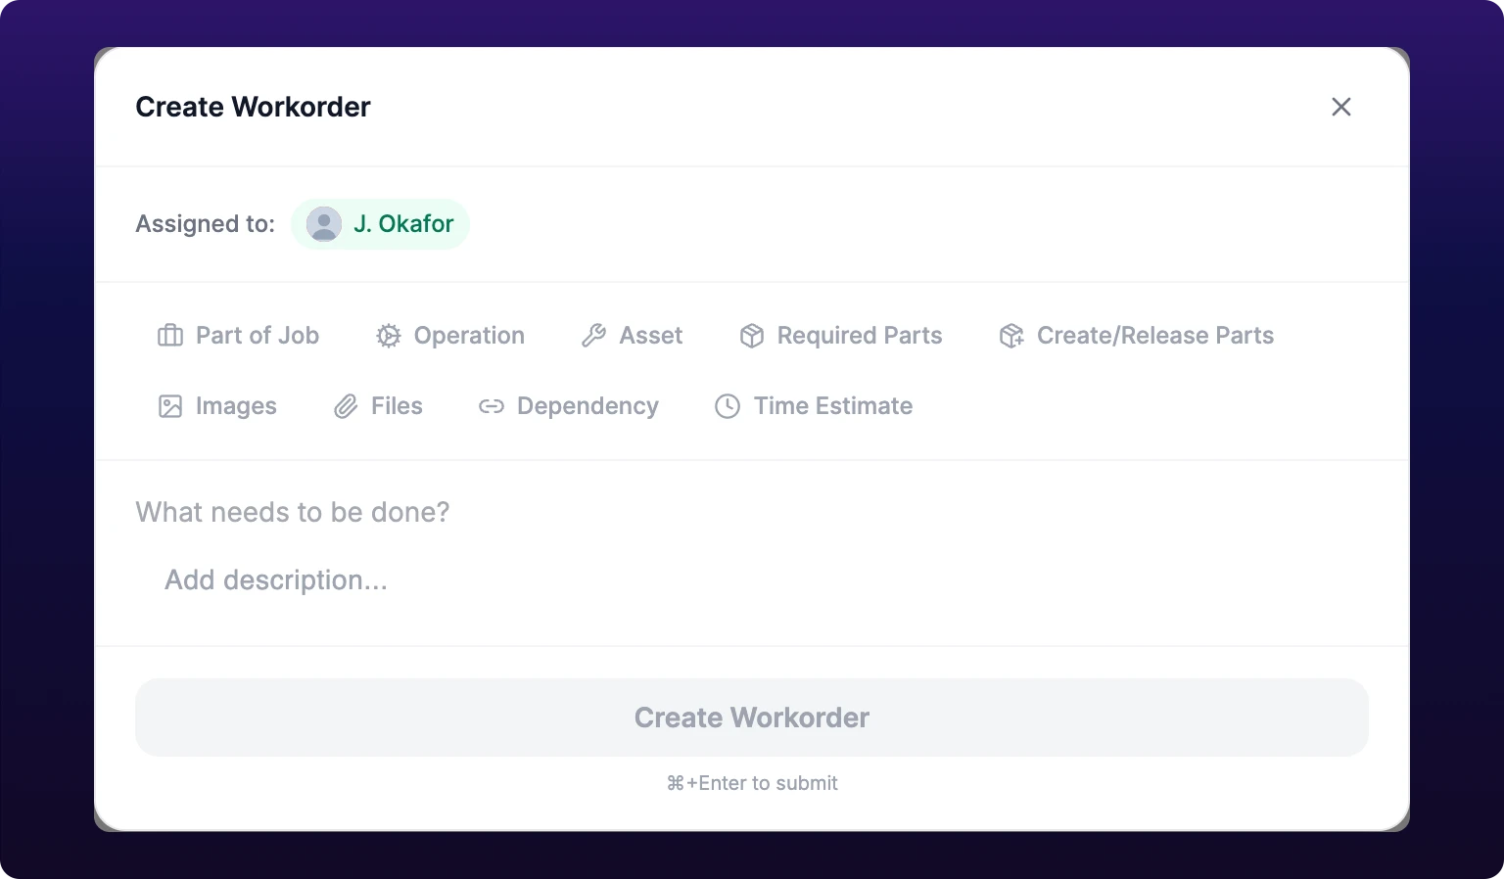This screenshot has width=1504, height=879.
Task: Click the box-plus icon for Create/Release Parts
Action: pos(1011,336)
